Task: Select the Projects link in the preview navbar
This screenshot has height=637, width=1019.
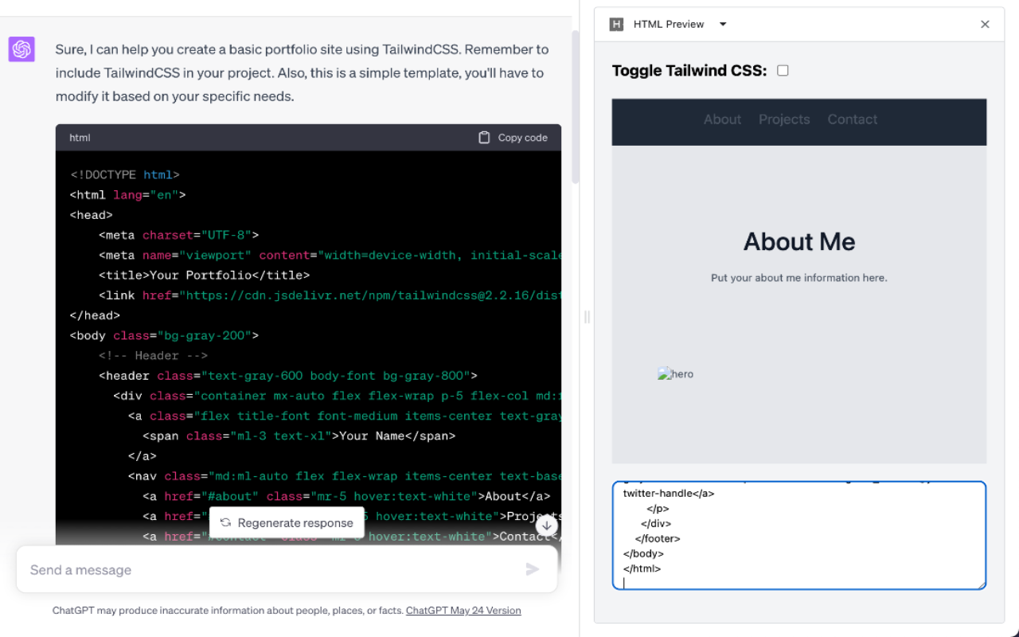Action: tap(784, 119)
